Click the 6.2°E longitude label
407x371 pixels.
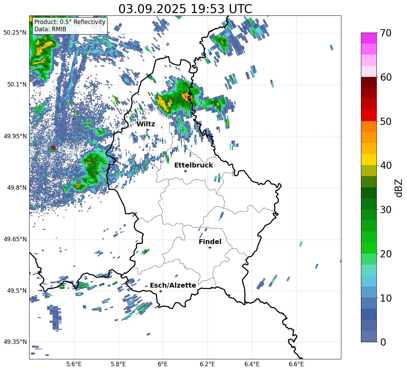pyautogui.click(x=207, y=364)
